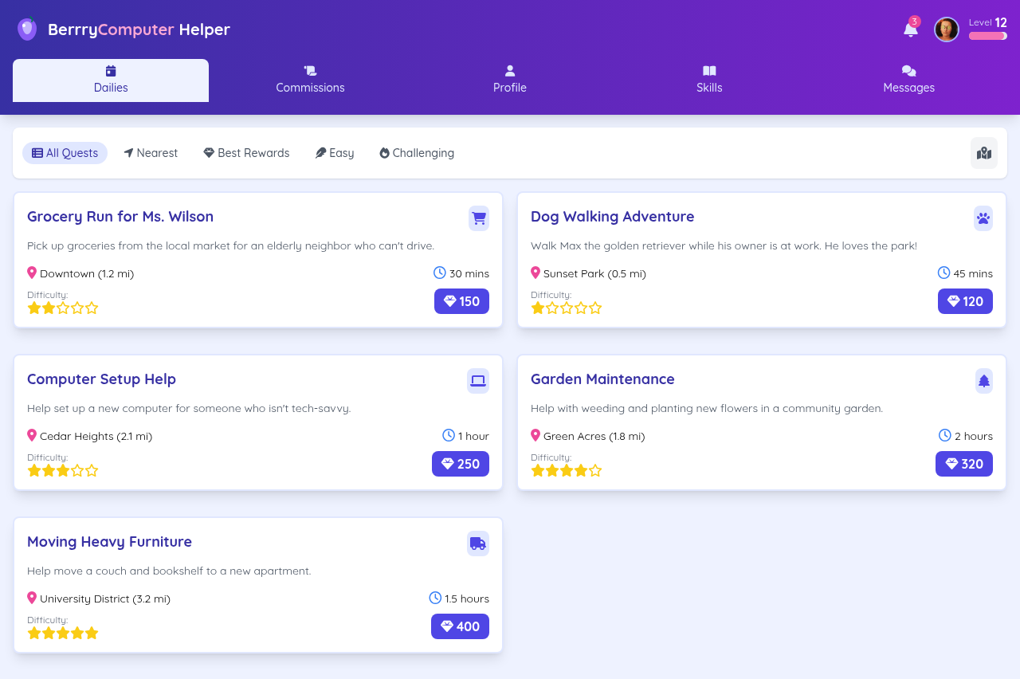Screen dimensions: 1020x679
Task: Filter quests by Nearest
Action: (151, 153)
